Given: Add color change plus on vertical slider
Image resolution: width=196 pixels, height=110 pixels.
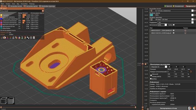Looking at the screenshot, I should [145, 64].
